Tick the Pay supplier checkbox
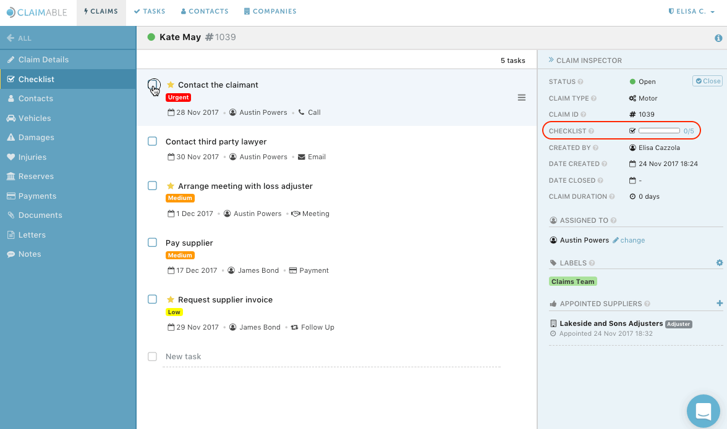The width and height of the screenshot is (727, 429). click(x=153, y=243)
